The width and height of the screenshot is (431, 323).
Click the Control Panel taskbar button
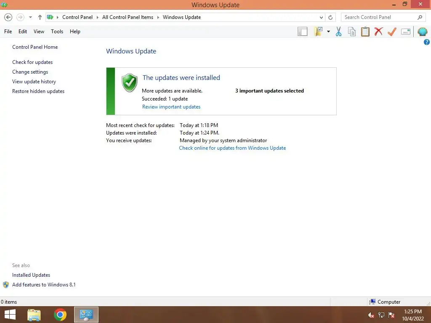(x=86, y=315)
